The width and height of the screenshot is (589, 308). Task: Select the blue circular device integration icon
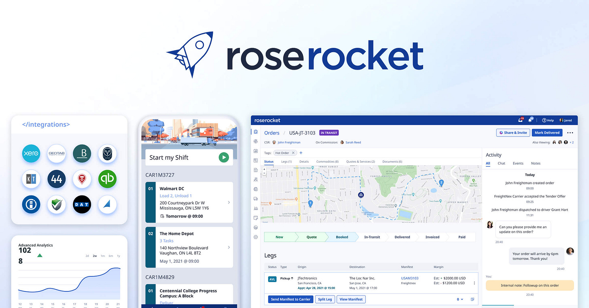tap(31, 204)
